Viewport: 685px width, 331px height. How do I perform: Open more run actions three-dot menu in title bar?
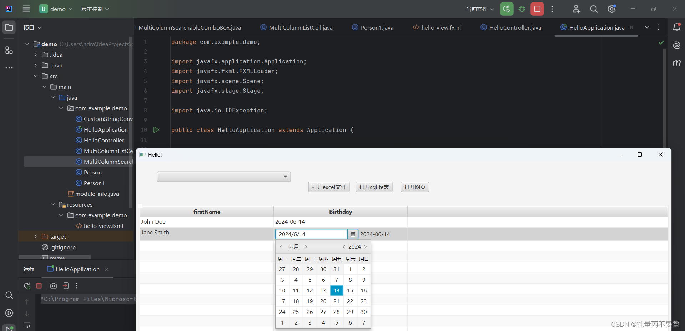tap(552, 9)
